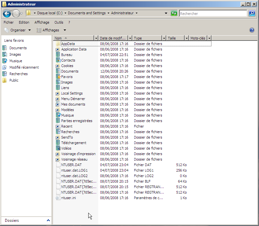Screen dimensions: 259x226
Task: Open Public folder in favorites links
Action: [x=14, y=80]
